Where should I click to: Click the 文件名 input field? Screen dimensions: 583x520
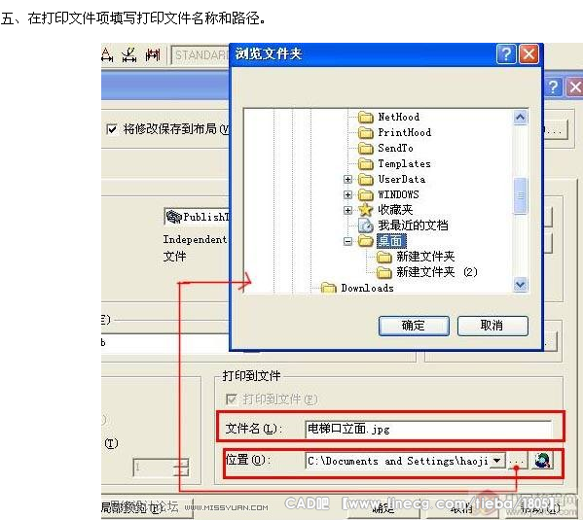point(428,429)
